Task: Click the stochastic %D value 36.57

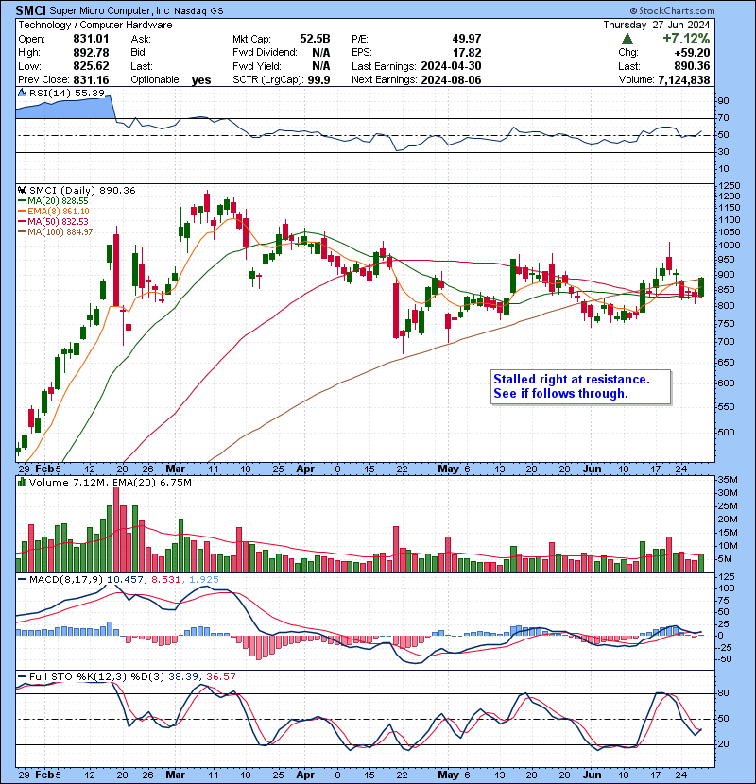Action: pyautogui.click(x=220, y=676)
